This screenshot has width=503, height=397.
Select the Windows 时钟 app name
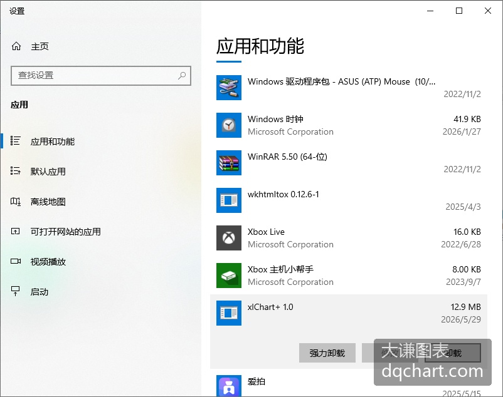(275, 119)
